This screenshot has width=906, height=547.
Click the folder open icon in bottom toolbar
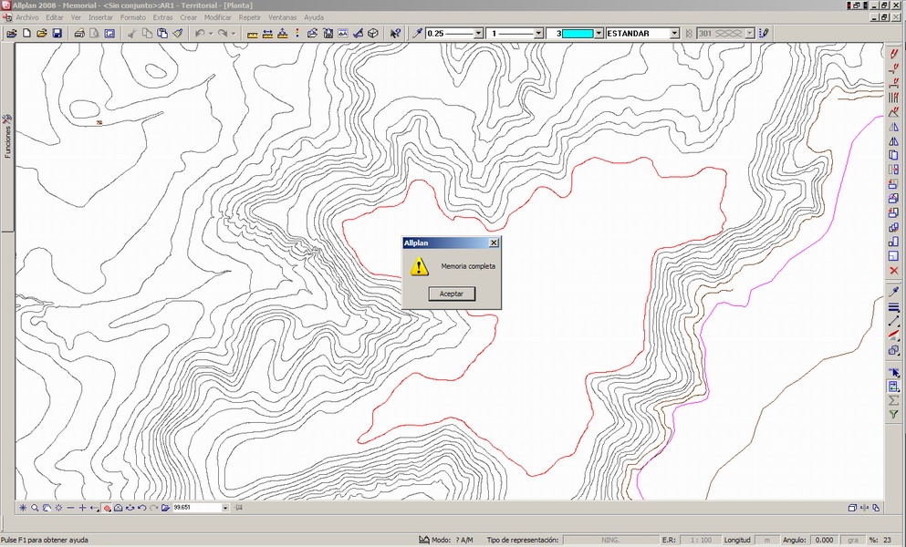pyautogui.click(x=165, y=508)
